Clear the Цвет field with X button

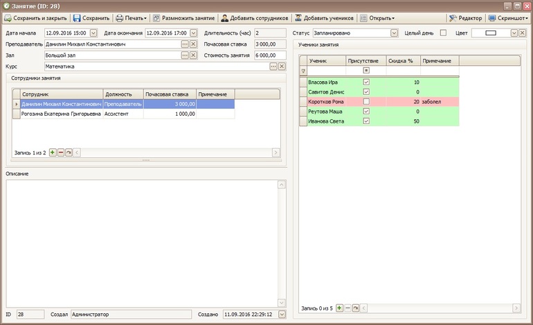click(x=523, y=33)
